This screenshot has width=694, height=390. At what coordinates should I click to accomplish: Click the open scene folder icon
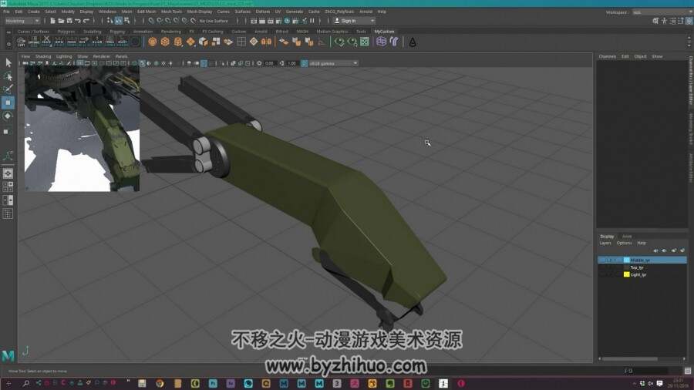click(x=61, y=21)
